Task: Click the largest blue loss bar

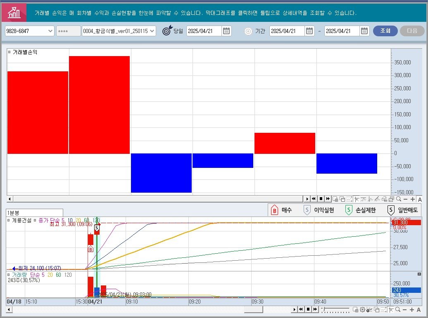Action: [161, 173]
